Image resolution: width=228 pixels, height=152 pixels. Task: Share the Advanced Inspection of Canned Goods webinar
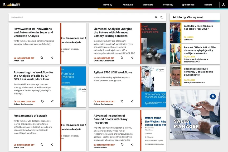pyautogui.click(x=132, y=145)
